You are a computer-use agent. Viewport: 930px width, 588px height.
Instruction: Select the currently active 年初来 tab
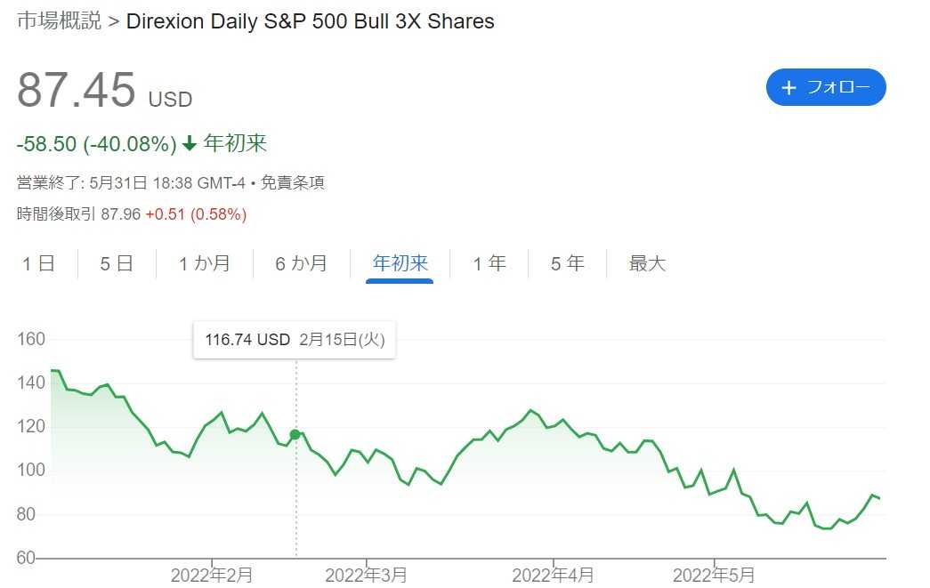pyautogui.click(x=398, y=263)
